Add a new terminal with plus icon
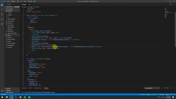The image size is (176, 99). [x=162, y=88]
